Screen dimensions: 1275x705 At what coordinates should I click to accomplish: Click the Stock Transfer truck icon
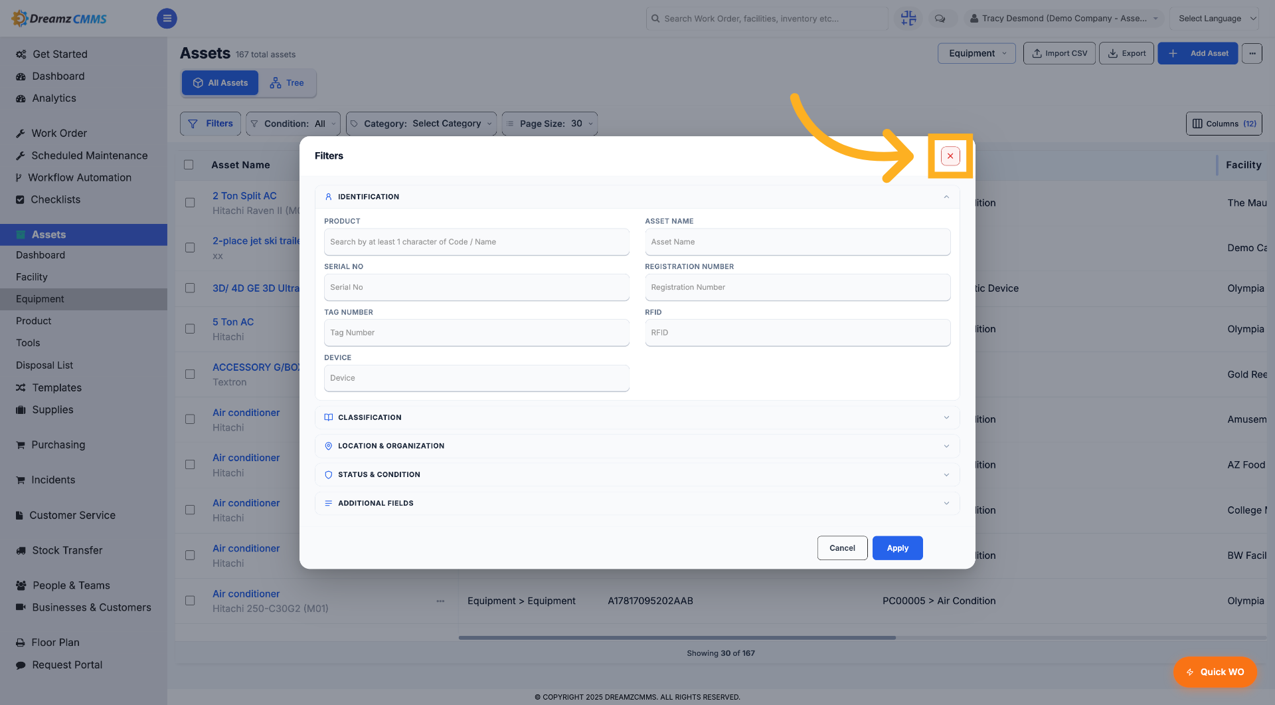pyautogui.click(x=21, y=551)
